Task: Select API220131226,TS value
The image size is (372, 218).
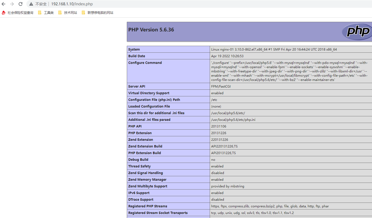Action: tap(224, 146)
